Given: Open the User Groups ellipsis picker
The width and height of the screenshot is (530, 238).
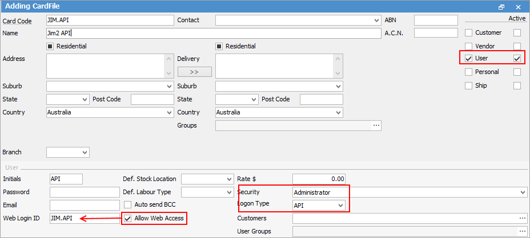Looking at the screenshot, I should [x=521, y=231].
